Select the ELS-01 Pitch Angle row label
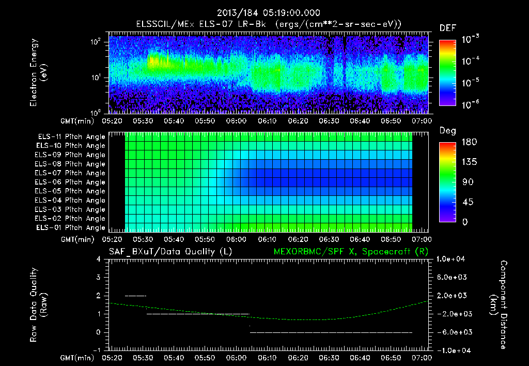This screenshot has width=529, height=366. 71,227
